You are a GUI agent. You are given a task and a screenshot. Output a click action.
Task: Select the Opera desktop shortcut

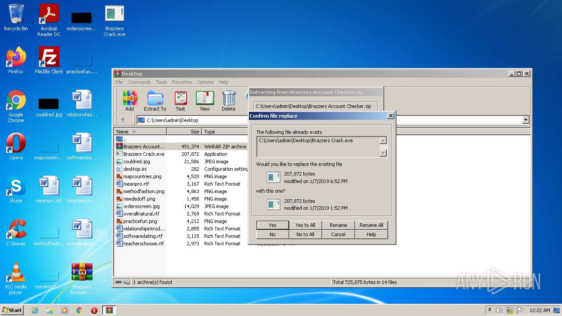click(x=16, y=147)
